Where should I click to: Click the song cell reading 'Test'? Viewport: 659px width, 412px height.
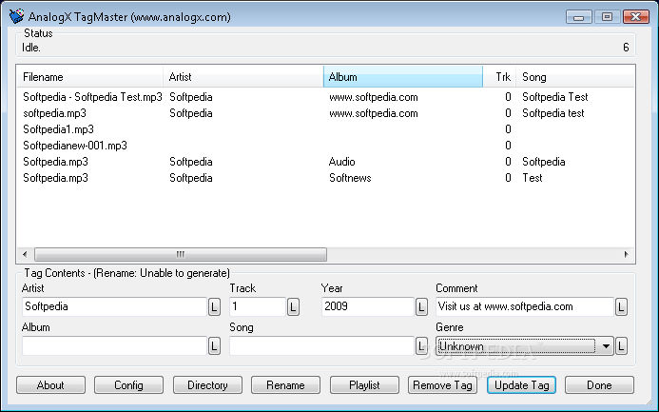pos(533,178)
